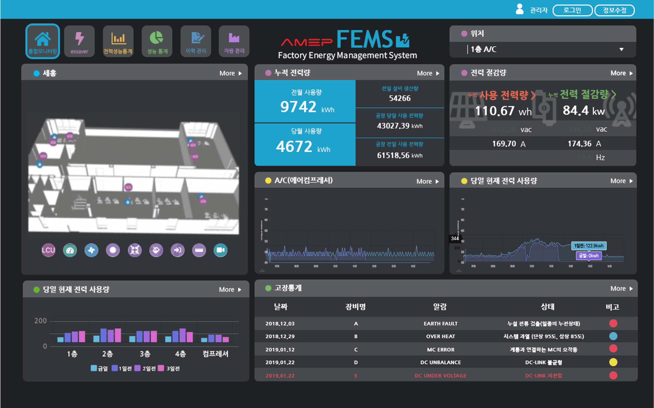Click the LCU round filter icon
The height and width of the screenshot is (408, 654).
coord(48,250)
